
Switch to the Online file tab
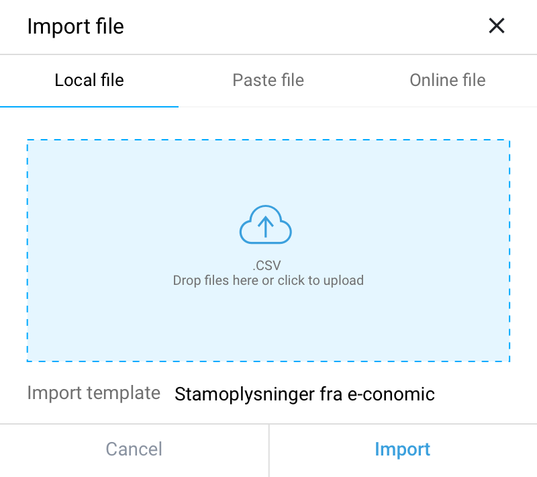click(x=448, y=80)
